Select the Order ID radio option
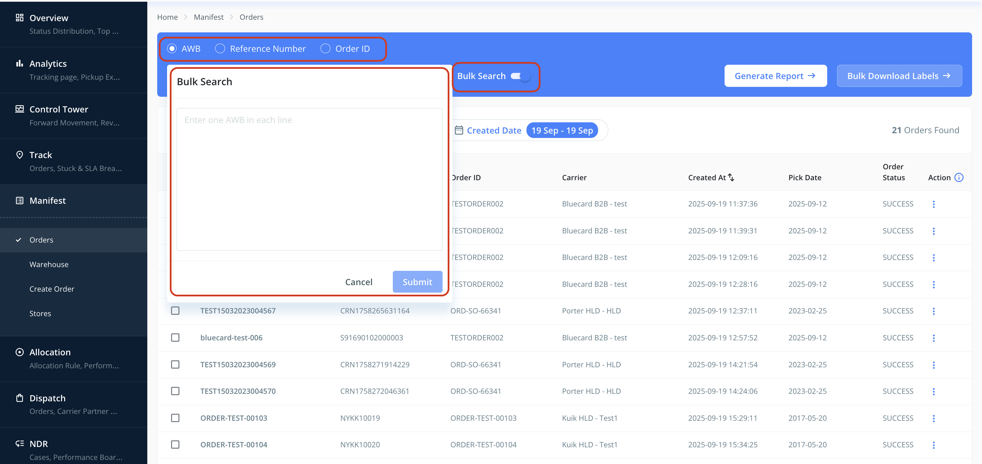 325,49
